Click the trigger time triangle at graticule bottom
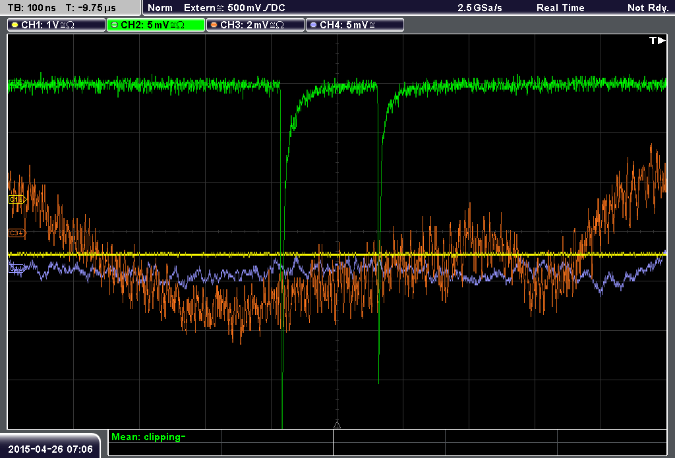The width and height of the screenshot is (675, 458). 337,425
